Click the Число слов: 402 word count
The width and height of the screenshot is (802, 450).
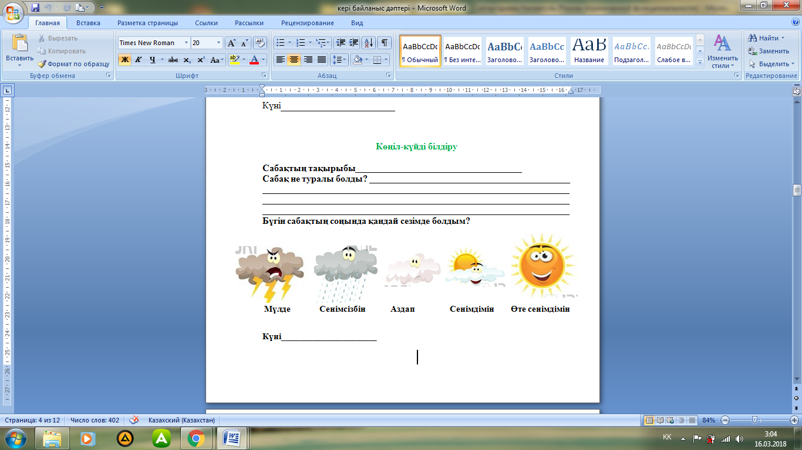pyautogui.click(x=95, y=420)
